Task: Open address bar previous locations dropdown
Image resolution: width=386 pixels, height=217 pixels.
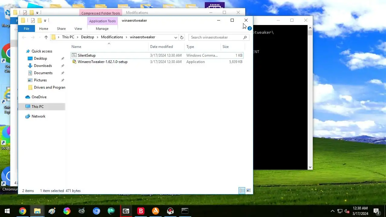Action: coord(176,37)
